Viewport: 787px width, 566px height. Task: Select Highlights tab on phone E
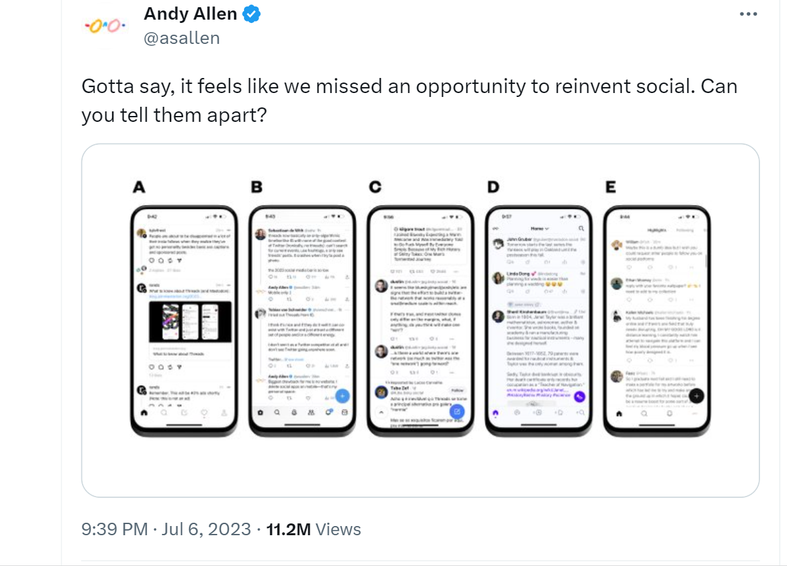coord(657,230)
